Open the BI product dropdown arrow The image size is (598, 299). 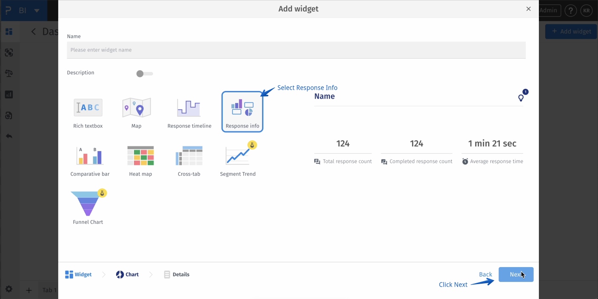point(37,11)
